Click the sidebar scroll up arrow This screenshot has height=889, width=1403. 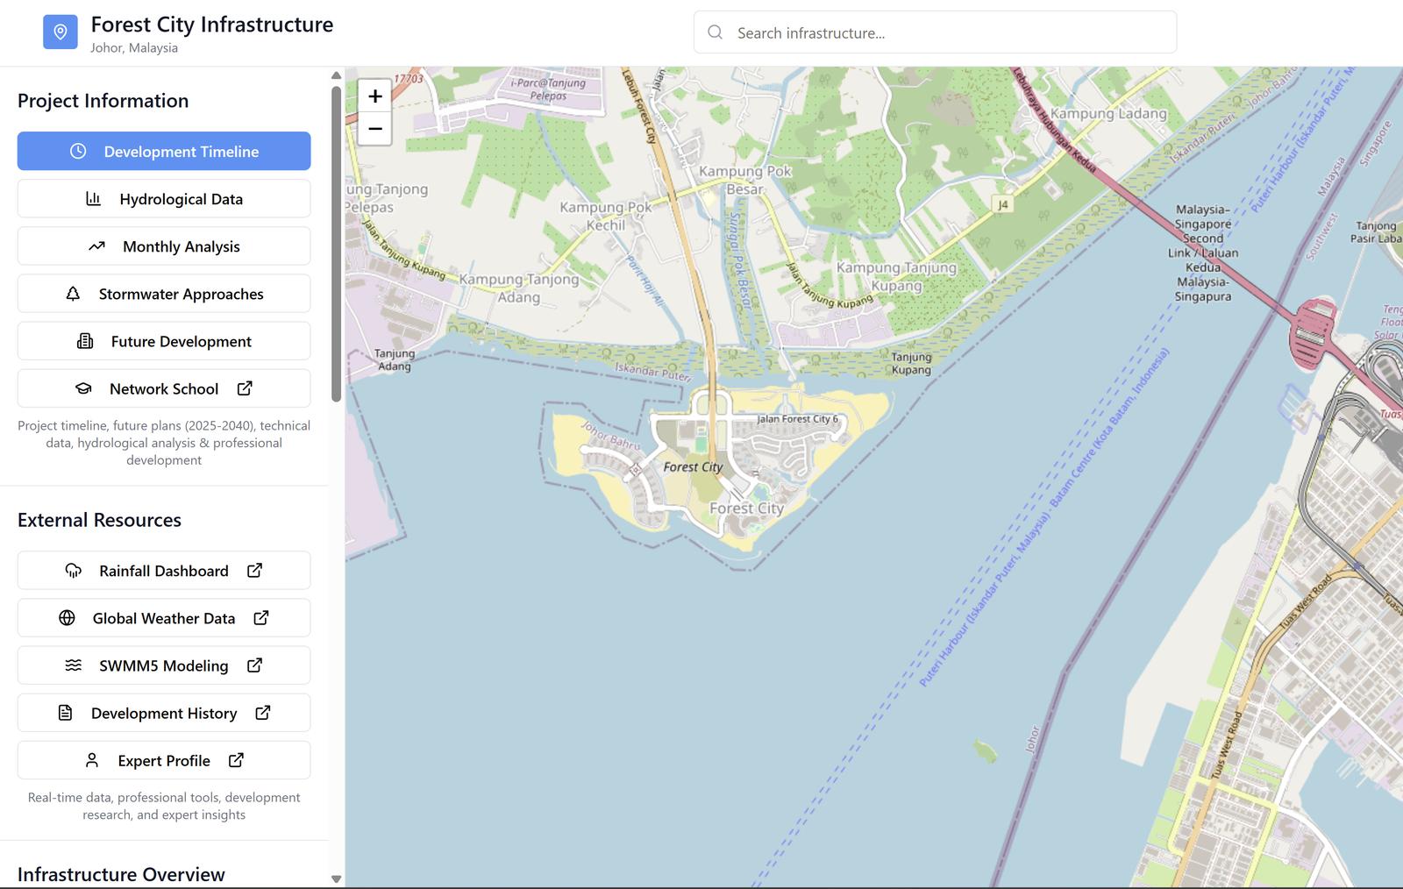(336, 75)
